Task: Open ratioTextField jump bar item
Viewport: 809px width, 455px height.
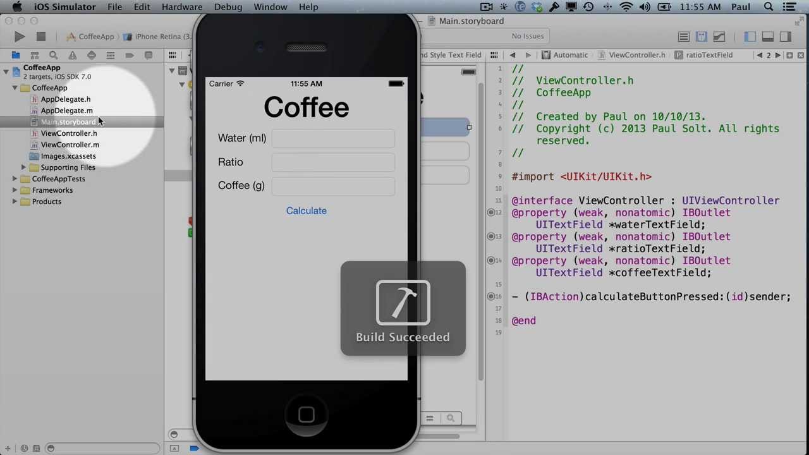Action: pos(703,55)
